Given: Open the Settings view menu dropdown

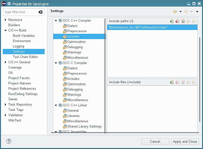Looking at the screenshot, I should pyautogui.click(x=197, y=12).
